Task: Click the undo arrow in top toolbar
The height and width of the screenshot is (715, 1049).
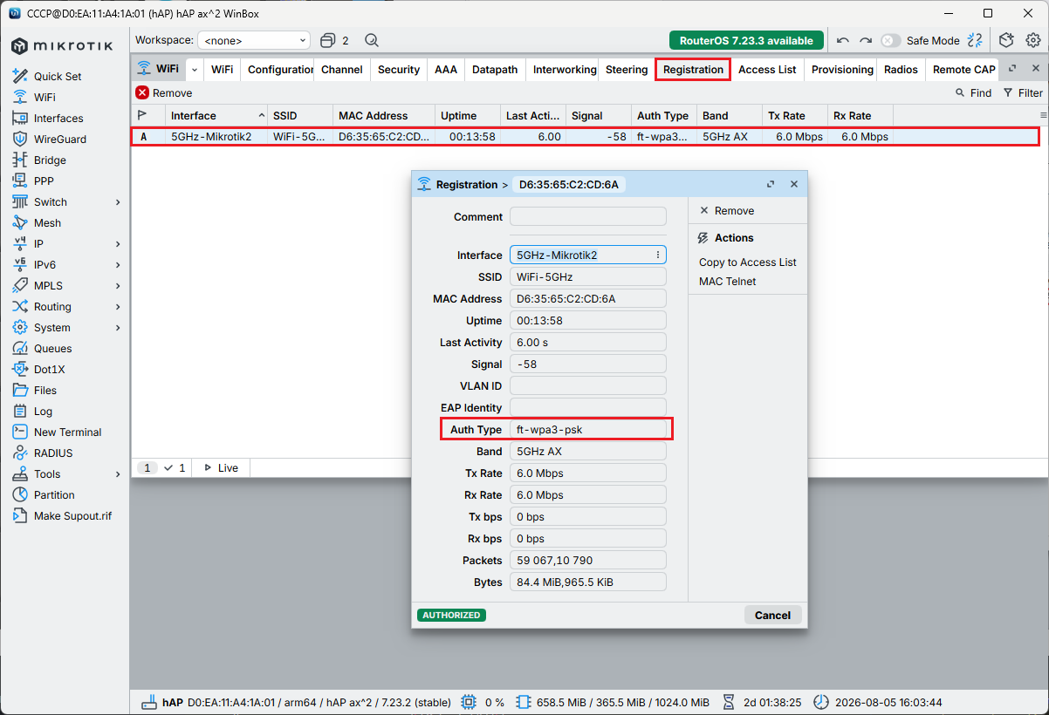Action: tap(842, 40)
